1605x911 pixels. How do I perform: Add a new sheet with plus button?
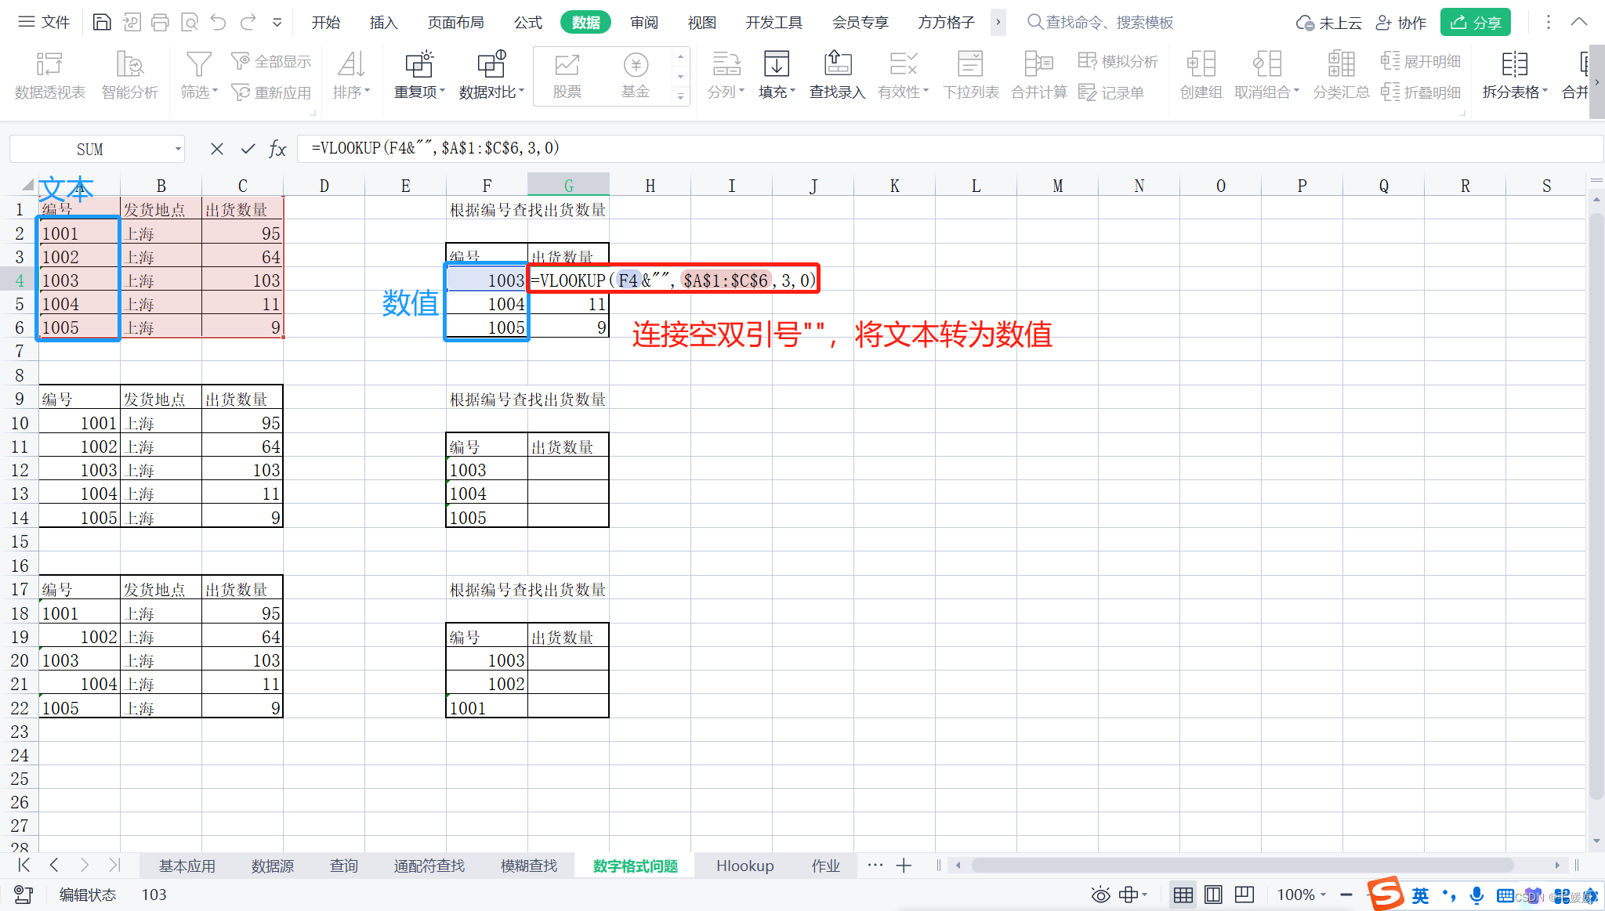[x=904, y=865]
